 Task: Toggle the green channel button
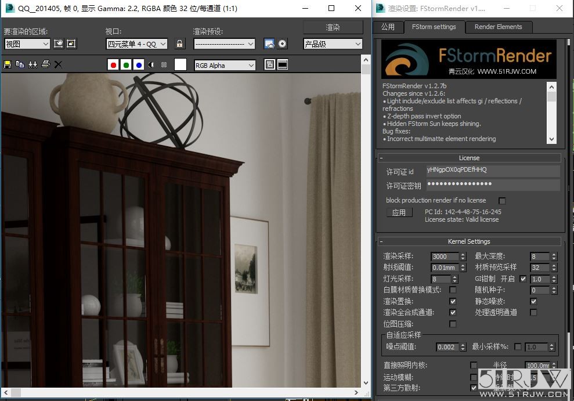tap(126, 65)
